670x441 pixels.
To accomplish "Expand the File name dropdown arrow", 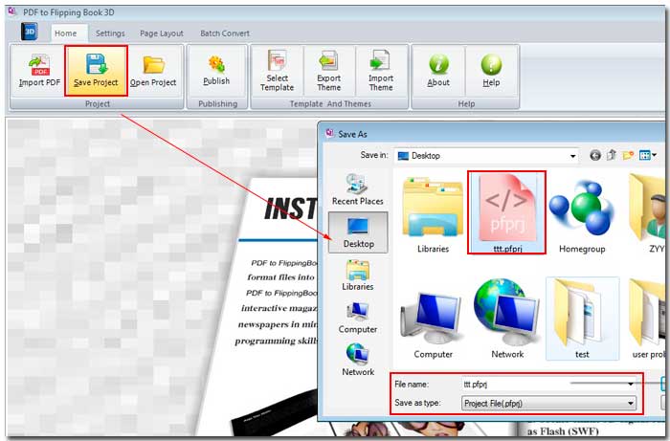I will [x=630, y=385].
